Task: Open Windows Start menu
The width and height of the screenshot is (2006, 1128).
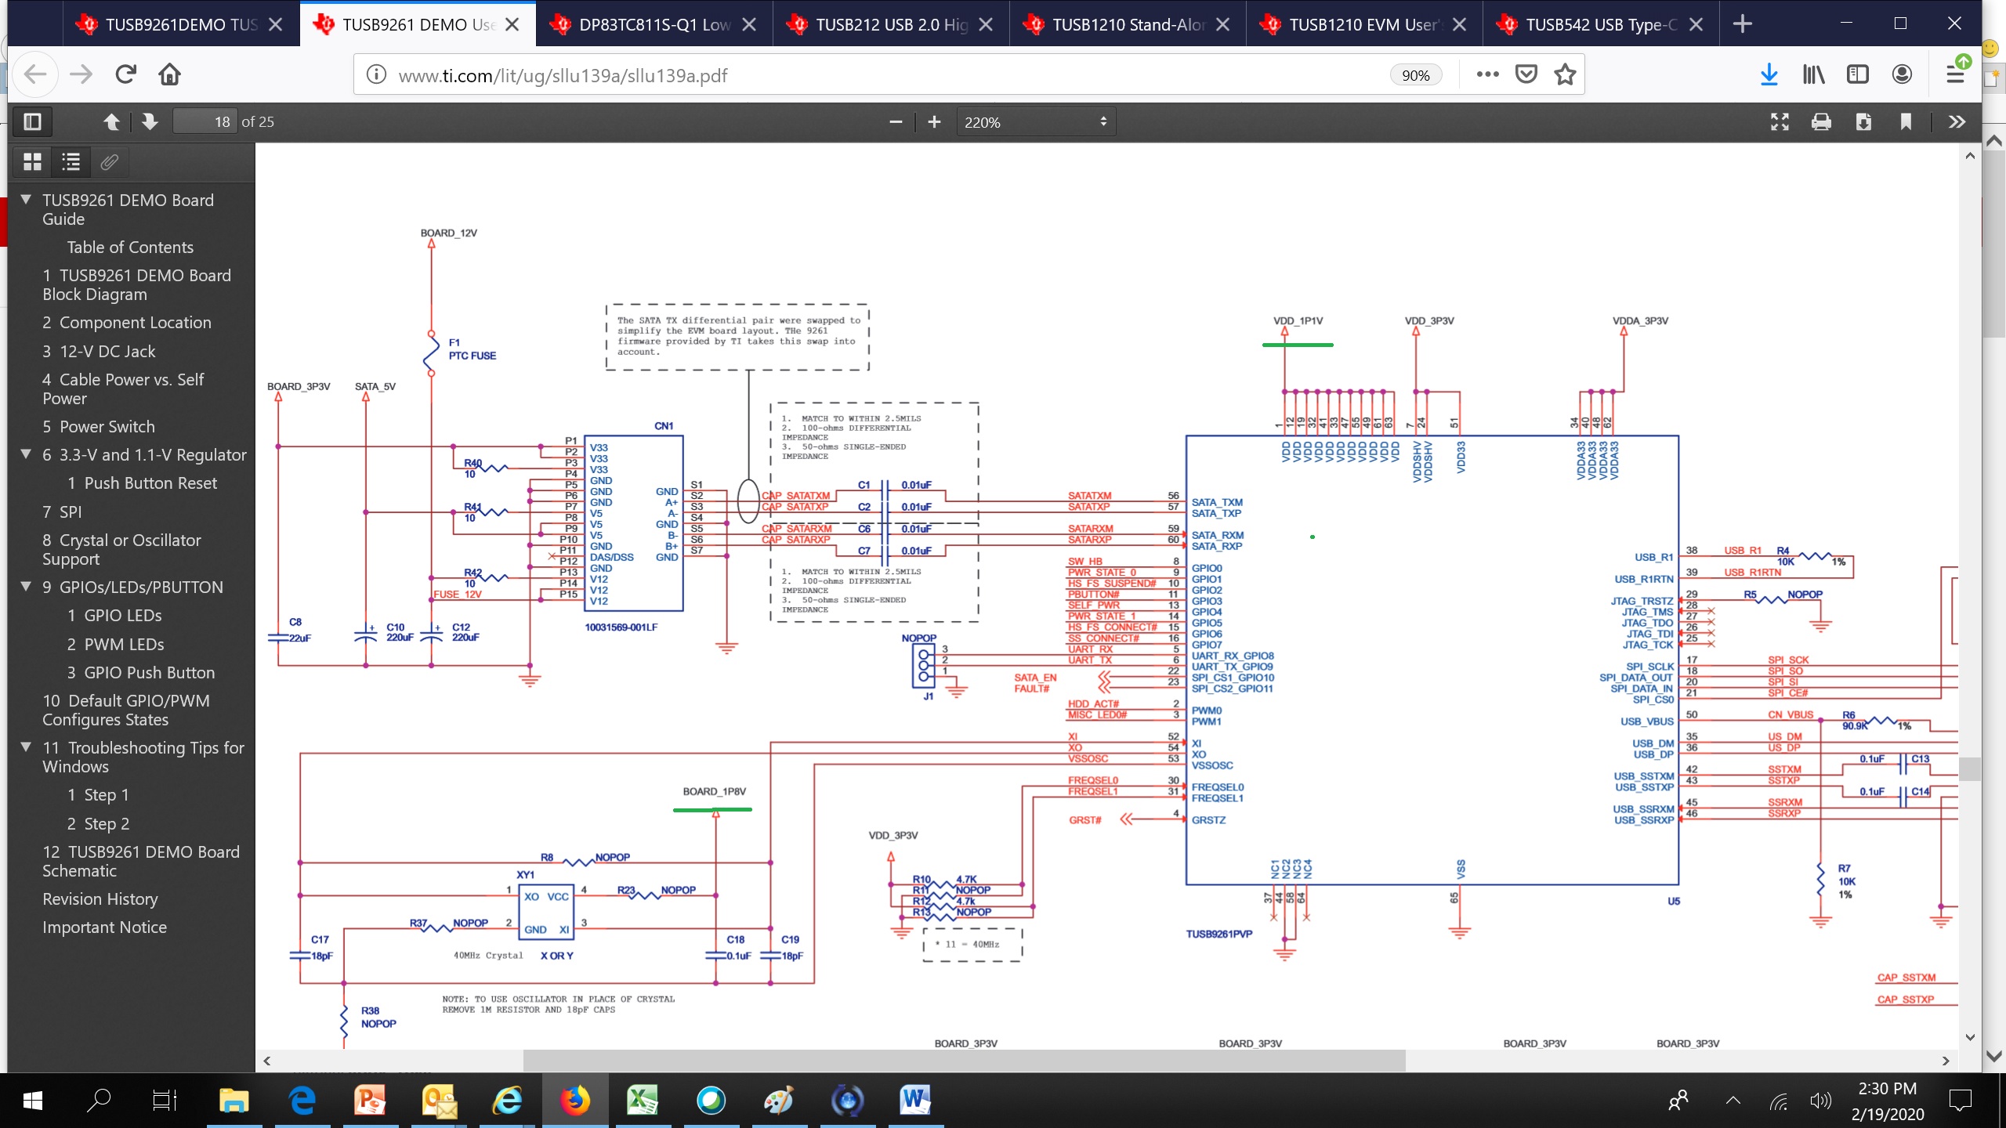Action: pos(32,1101)
